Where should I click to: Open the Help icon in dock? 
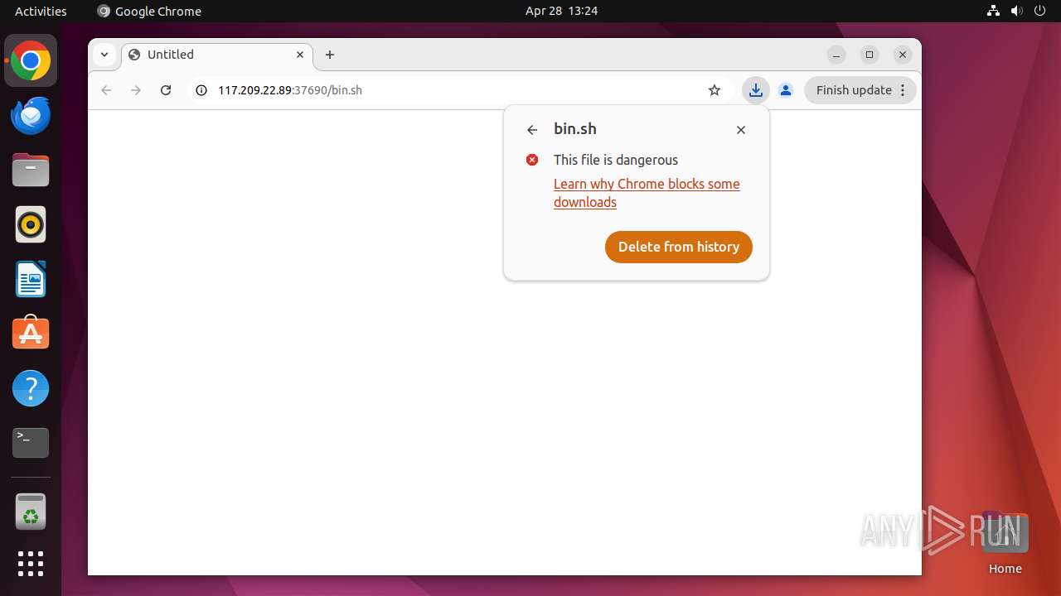tap(31, 388)
